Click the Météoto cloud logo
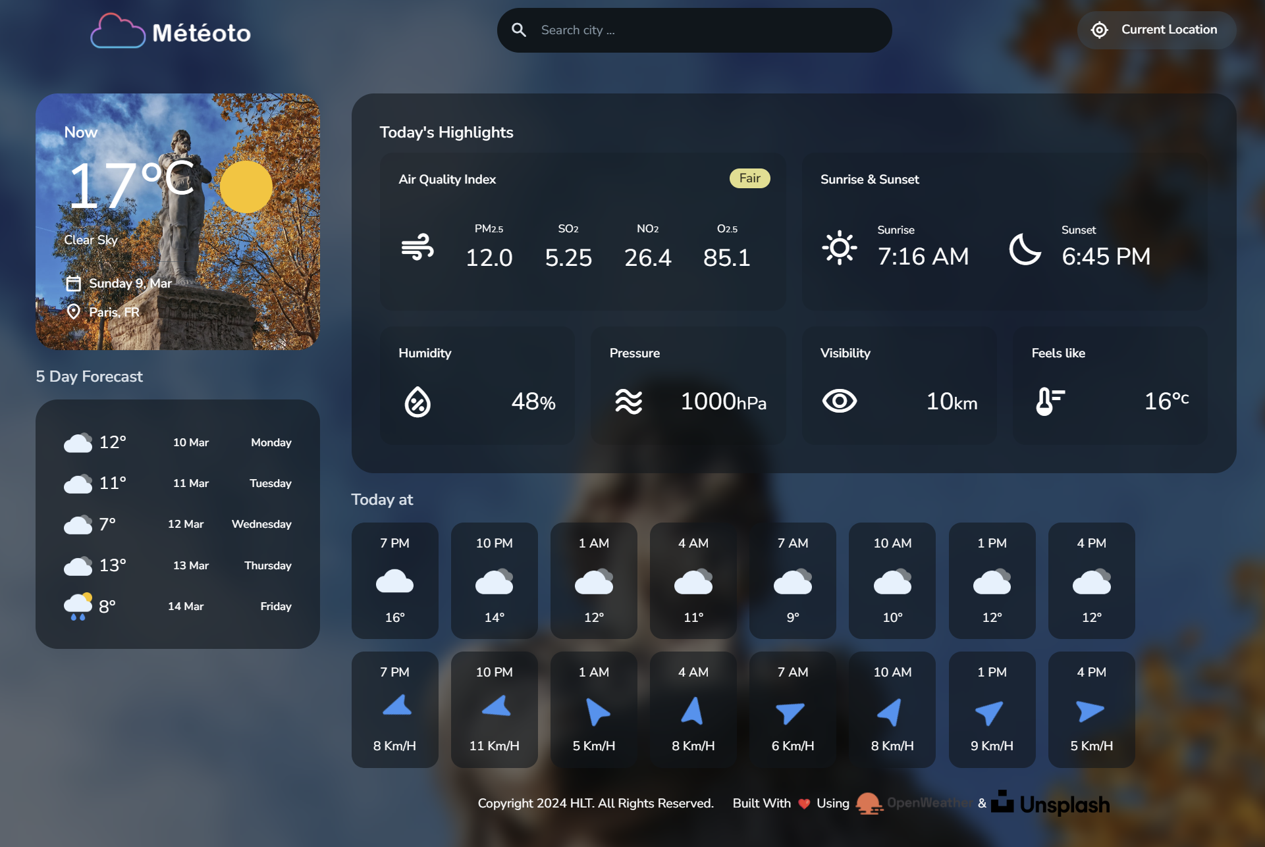This screenshot has height=847, width=1265. [x=119, y=32]
